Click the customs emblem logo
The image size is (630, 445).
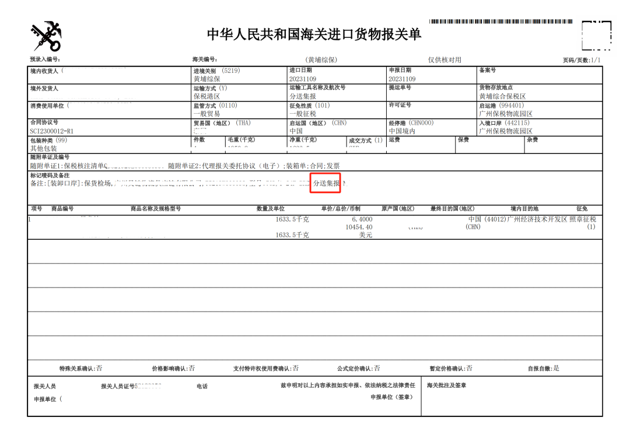tap(46, 36)
